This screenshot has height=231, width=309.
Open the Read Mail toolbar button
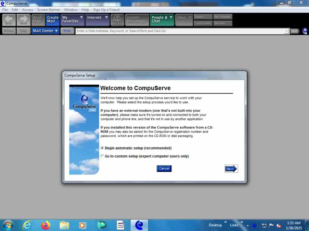[38, 20]
